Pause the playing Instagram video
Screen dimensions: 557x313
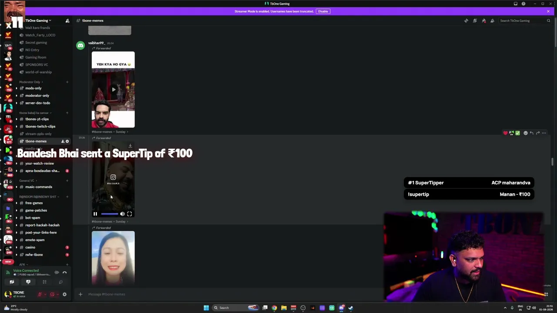[x=95, y=214]
